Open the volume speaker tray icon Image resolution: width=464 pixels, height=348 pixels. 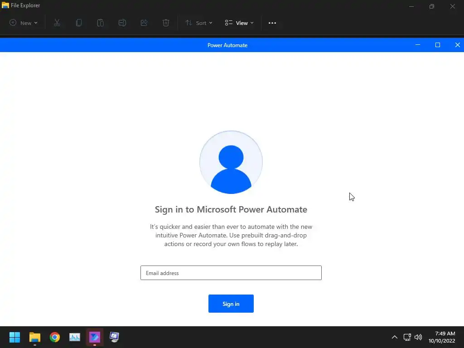click(418, 337)
